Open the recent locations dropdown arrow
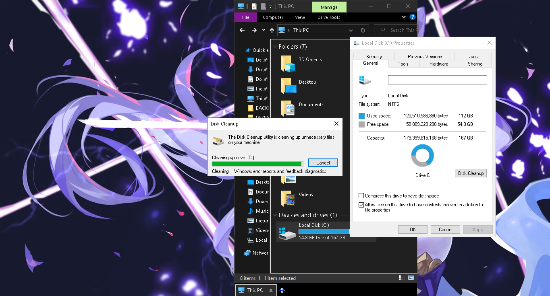550x296 pixels. (264, 30)
